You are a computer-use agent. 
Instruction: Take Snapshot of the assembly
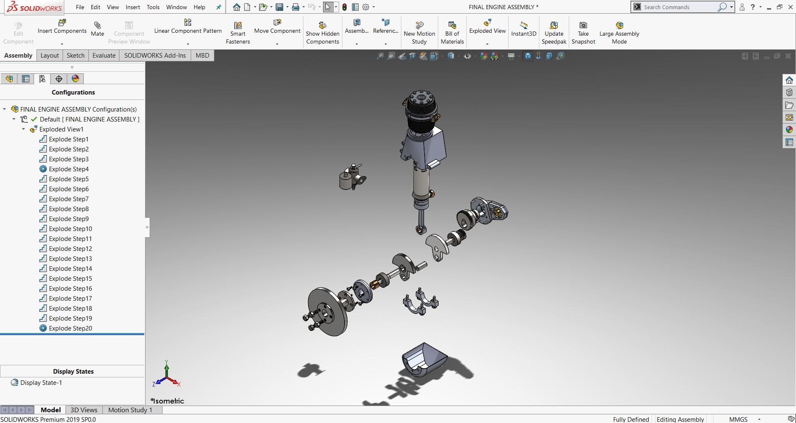click(583, 33)
